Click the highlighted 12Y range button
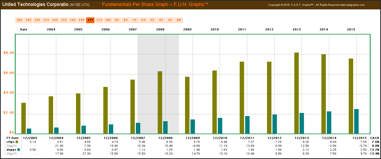 [90, 20]
